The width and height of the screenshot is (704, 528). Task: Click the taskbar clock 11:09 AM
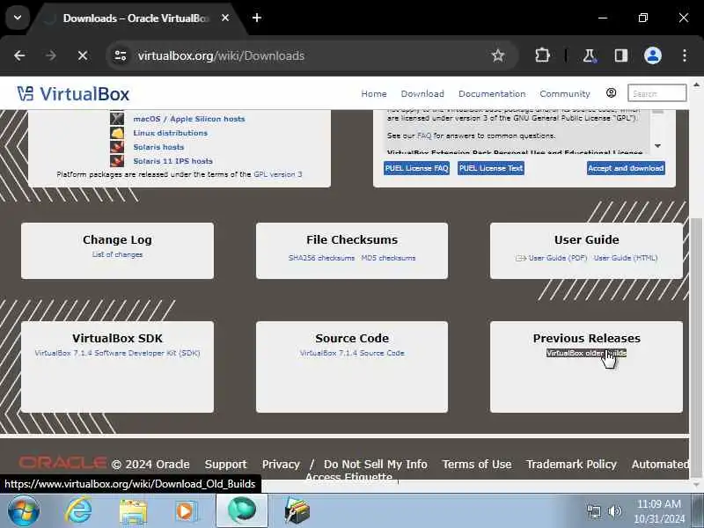coord(658,504)
